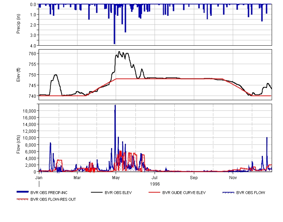Click the Flow (cfs) axis title
The width and height of the screenshot is (283, 222).
[x=18, y=144]
